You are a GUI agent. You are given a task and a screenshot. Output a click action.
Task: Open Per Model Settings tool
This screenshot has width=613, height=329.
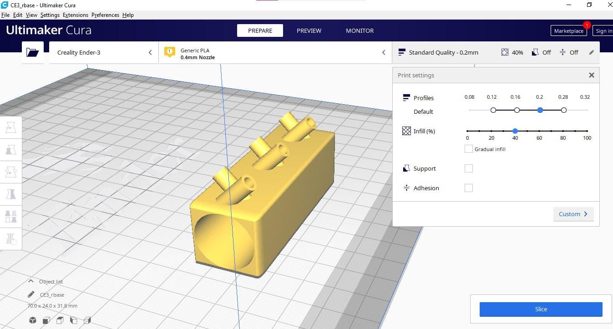click(11, 216)
